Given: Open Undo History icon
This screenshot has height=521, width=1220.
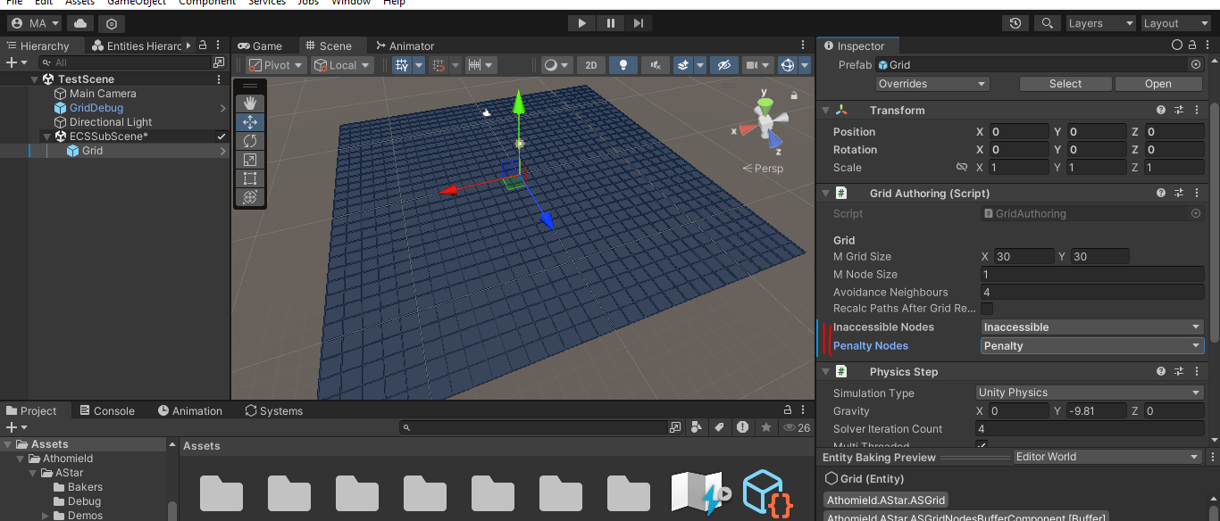Looking at the screenshot, I should click(x=1015, y=23).
